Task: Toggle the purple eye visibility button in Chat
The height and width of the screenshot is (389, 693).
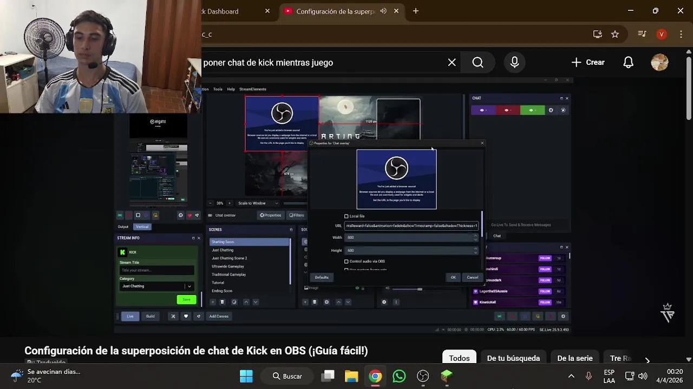Action: coord(483,110)
